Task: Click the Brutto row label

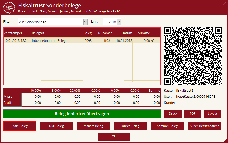Action: pyautogui.click(x=8, y=103)
